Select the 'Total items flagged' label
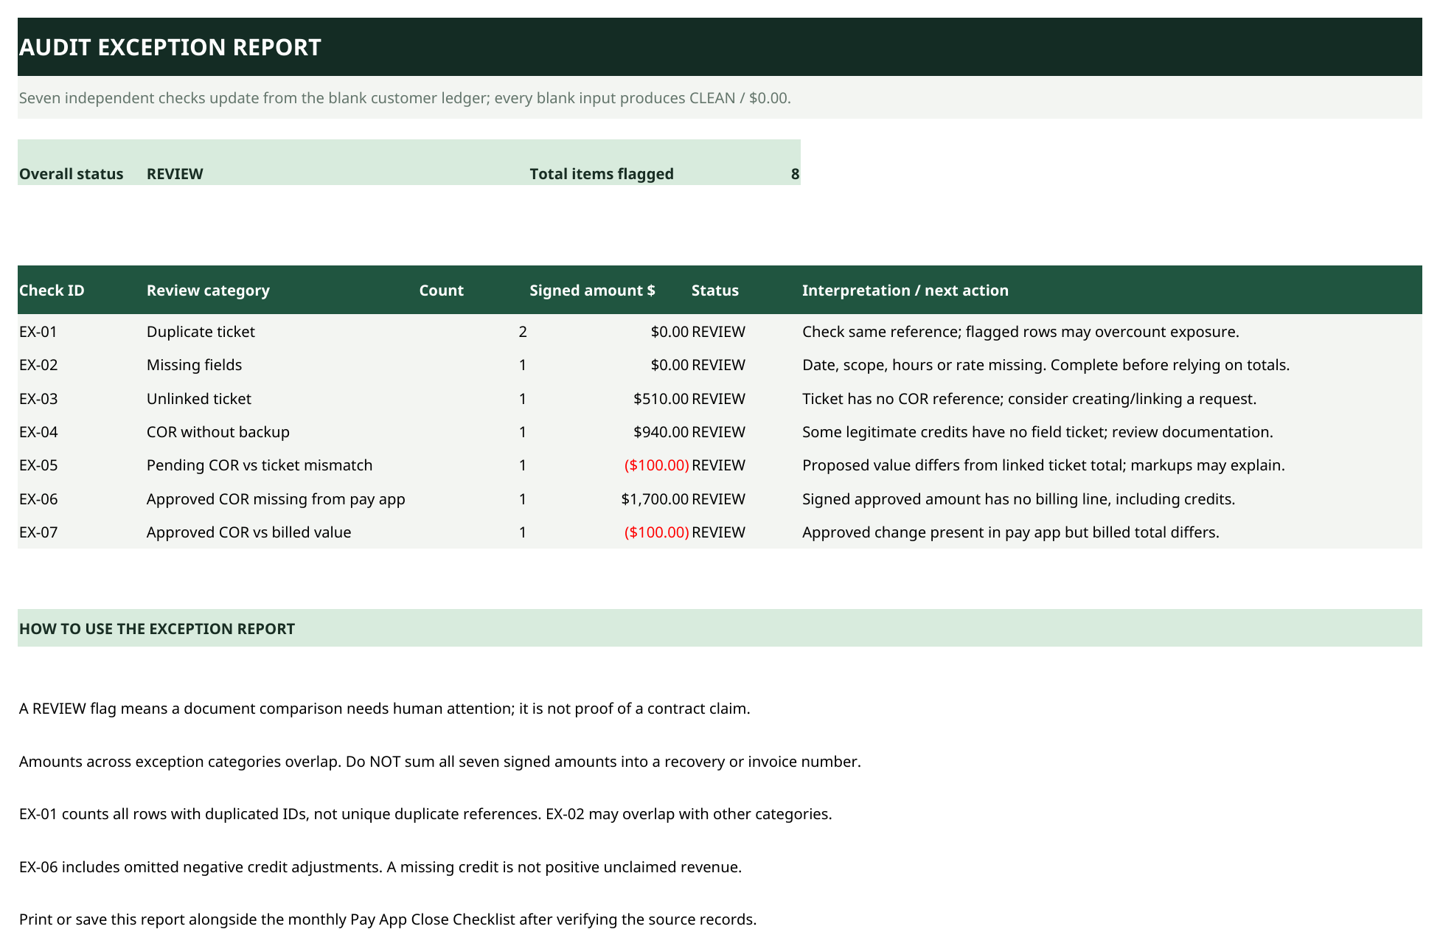1440x946 pixels. tap(602, 174)
